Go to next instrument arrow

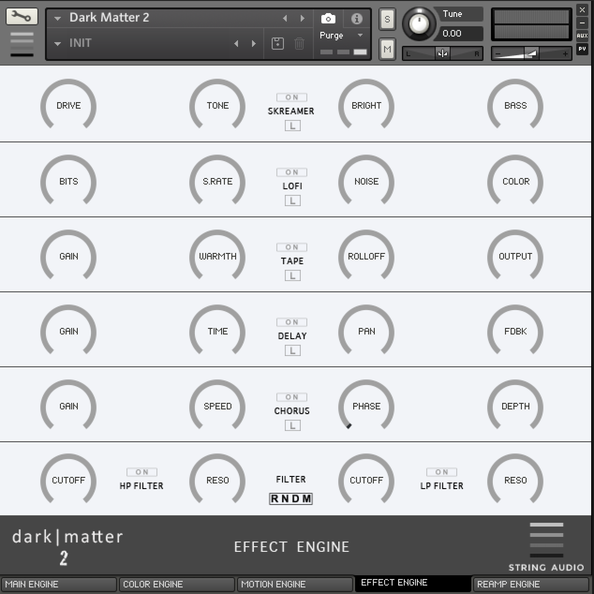302,18
